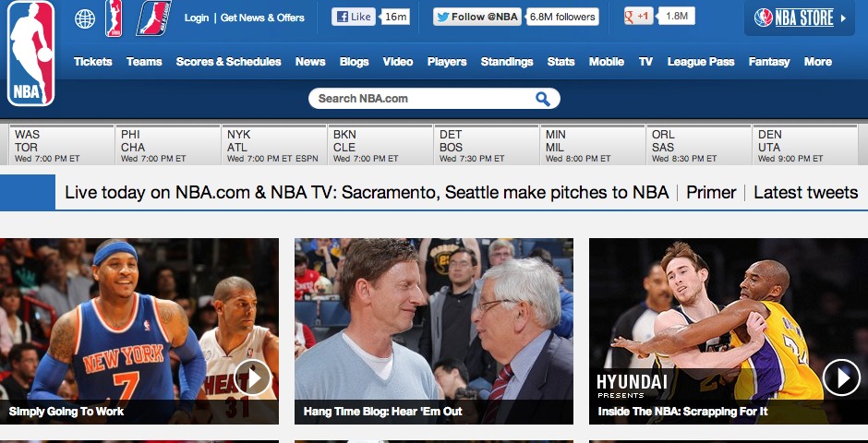This screenshot has width=868, height=443.
Task: Select the WAS vs TOR game
Action: [62, 145]
